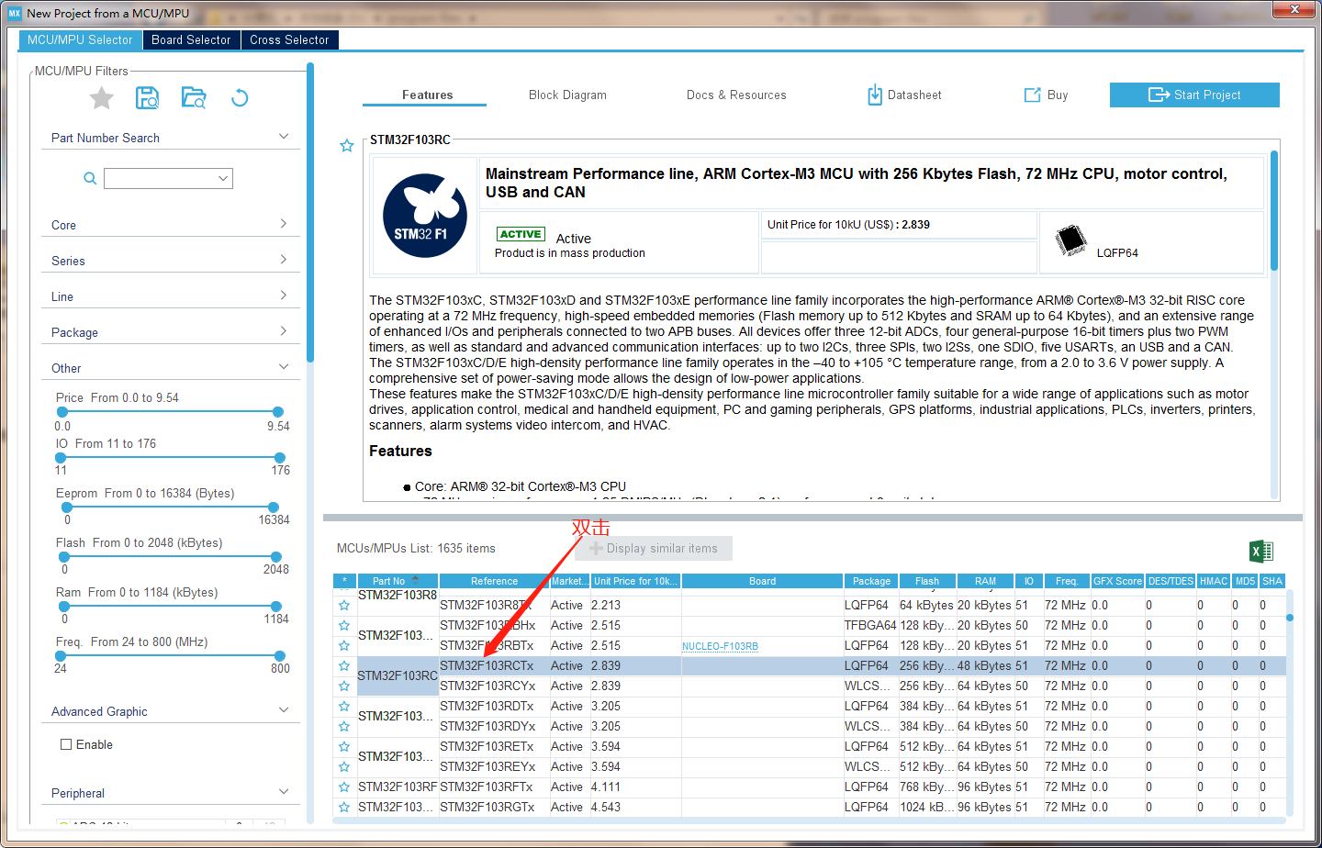Click the Display similar items button
The height and width of the screenshot is (848, 1322).
click(x=654, y=549)
